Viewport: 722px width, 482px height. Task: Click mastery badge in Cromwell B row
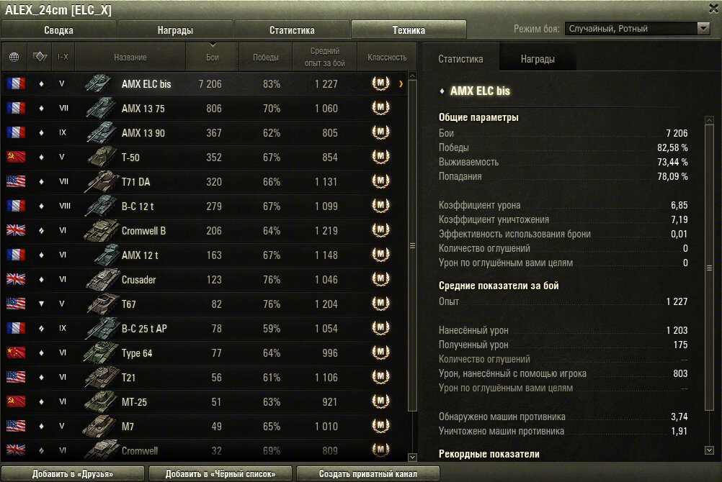click(x=380, y=230)
